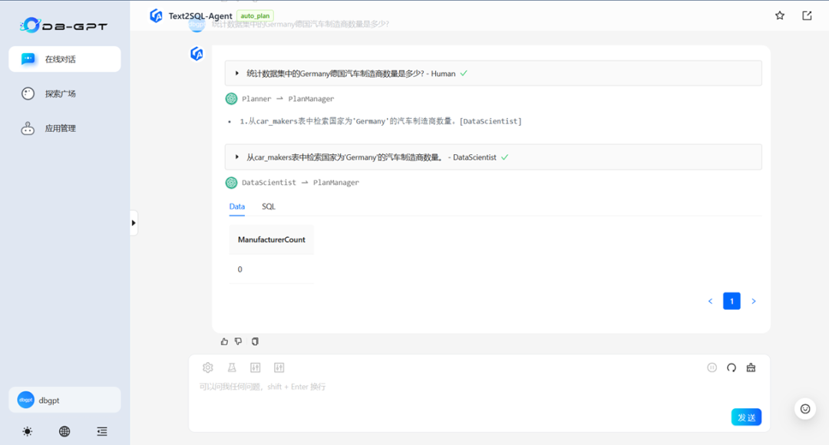
Task: Click the Planner agent avatar icon
Action: tap(232, 99)
